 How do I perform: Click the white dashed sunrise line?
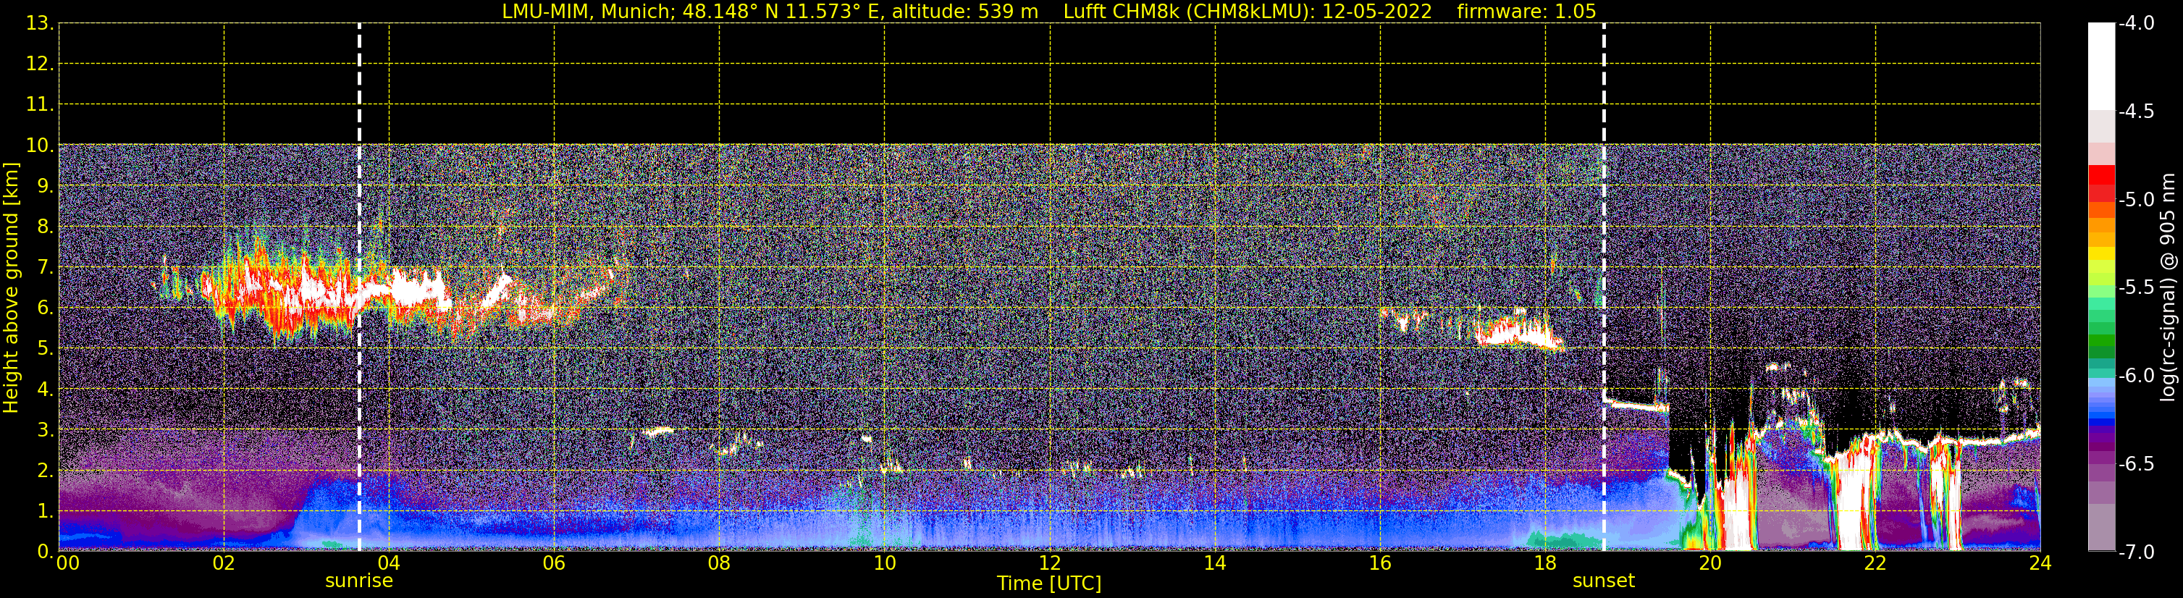[359, 287]
